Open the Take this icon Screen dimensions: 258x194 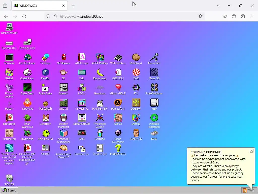(27, 103)
